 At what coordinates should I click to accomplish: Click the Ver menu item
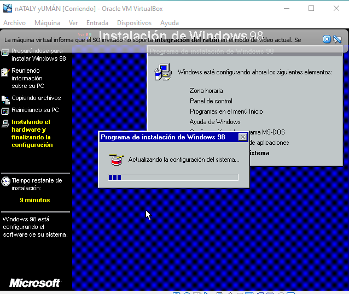point(73,23)
